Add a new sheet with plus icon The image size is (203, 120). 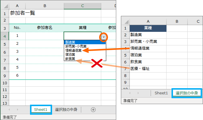(x=93, y=110)
